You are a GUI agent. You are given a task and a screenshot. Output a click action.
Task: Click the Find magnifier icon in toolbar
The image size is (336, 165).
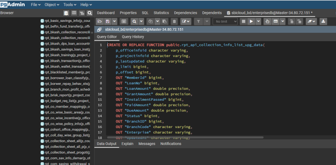point(134,21)
